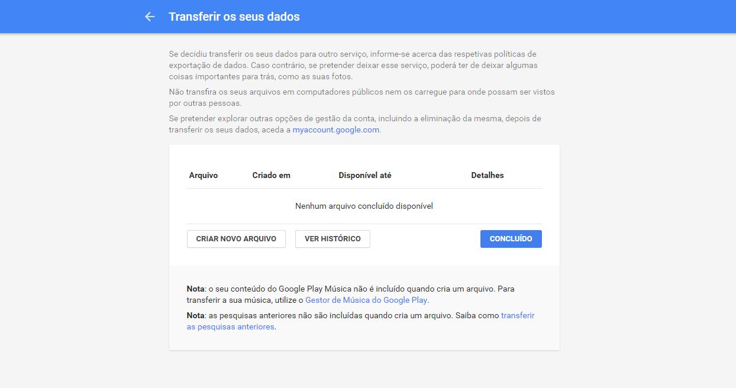
Task: Click the 'Transferir os seus dados' page title
Action: pos(234,17)
